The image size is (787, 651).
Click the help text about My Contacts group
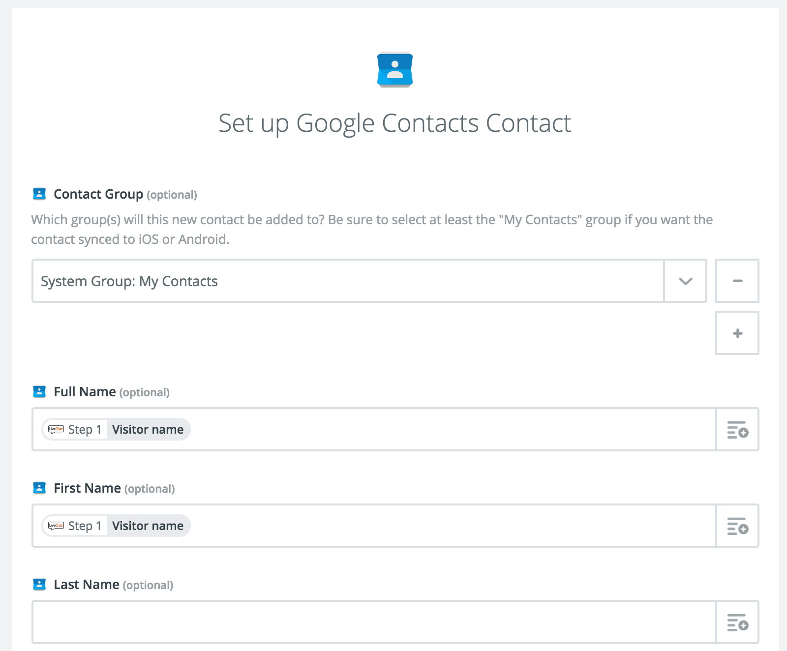pos(372,229)
